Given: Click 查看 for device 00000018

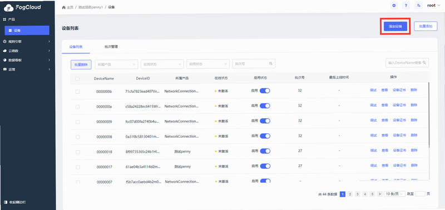Looking at the screenshot, I should coord(384,150).
